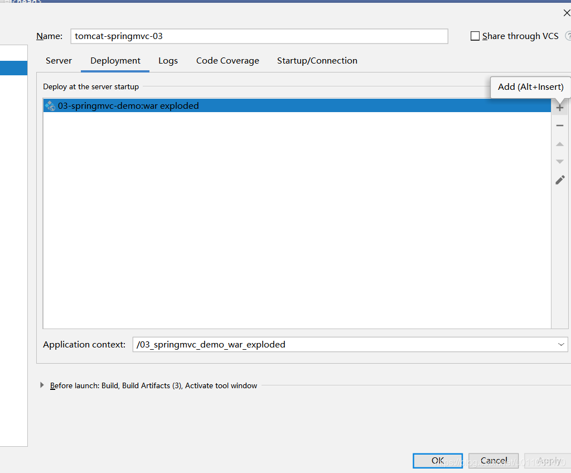Click the selected blue item in the left configuration list

[13, 68]
